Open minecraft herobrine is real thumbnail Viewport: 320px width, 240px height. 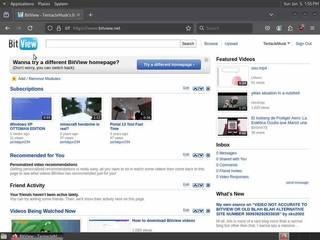82,109
